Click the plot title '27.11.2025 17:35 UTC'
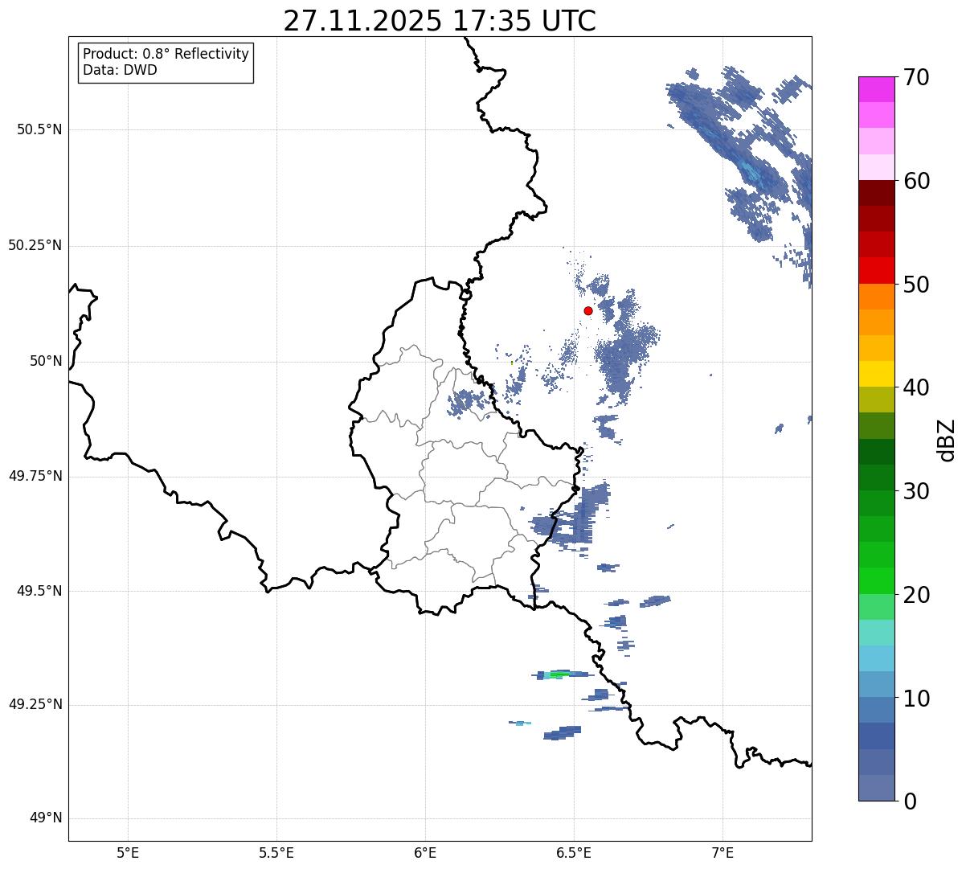Image resolution: width=966 pixels, height=869 pixels. (x=440, y=20)
